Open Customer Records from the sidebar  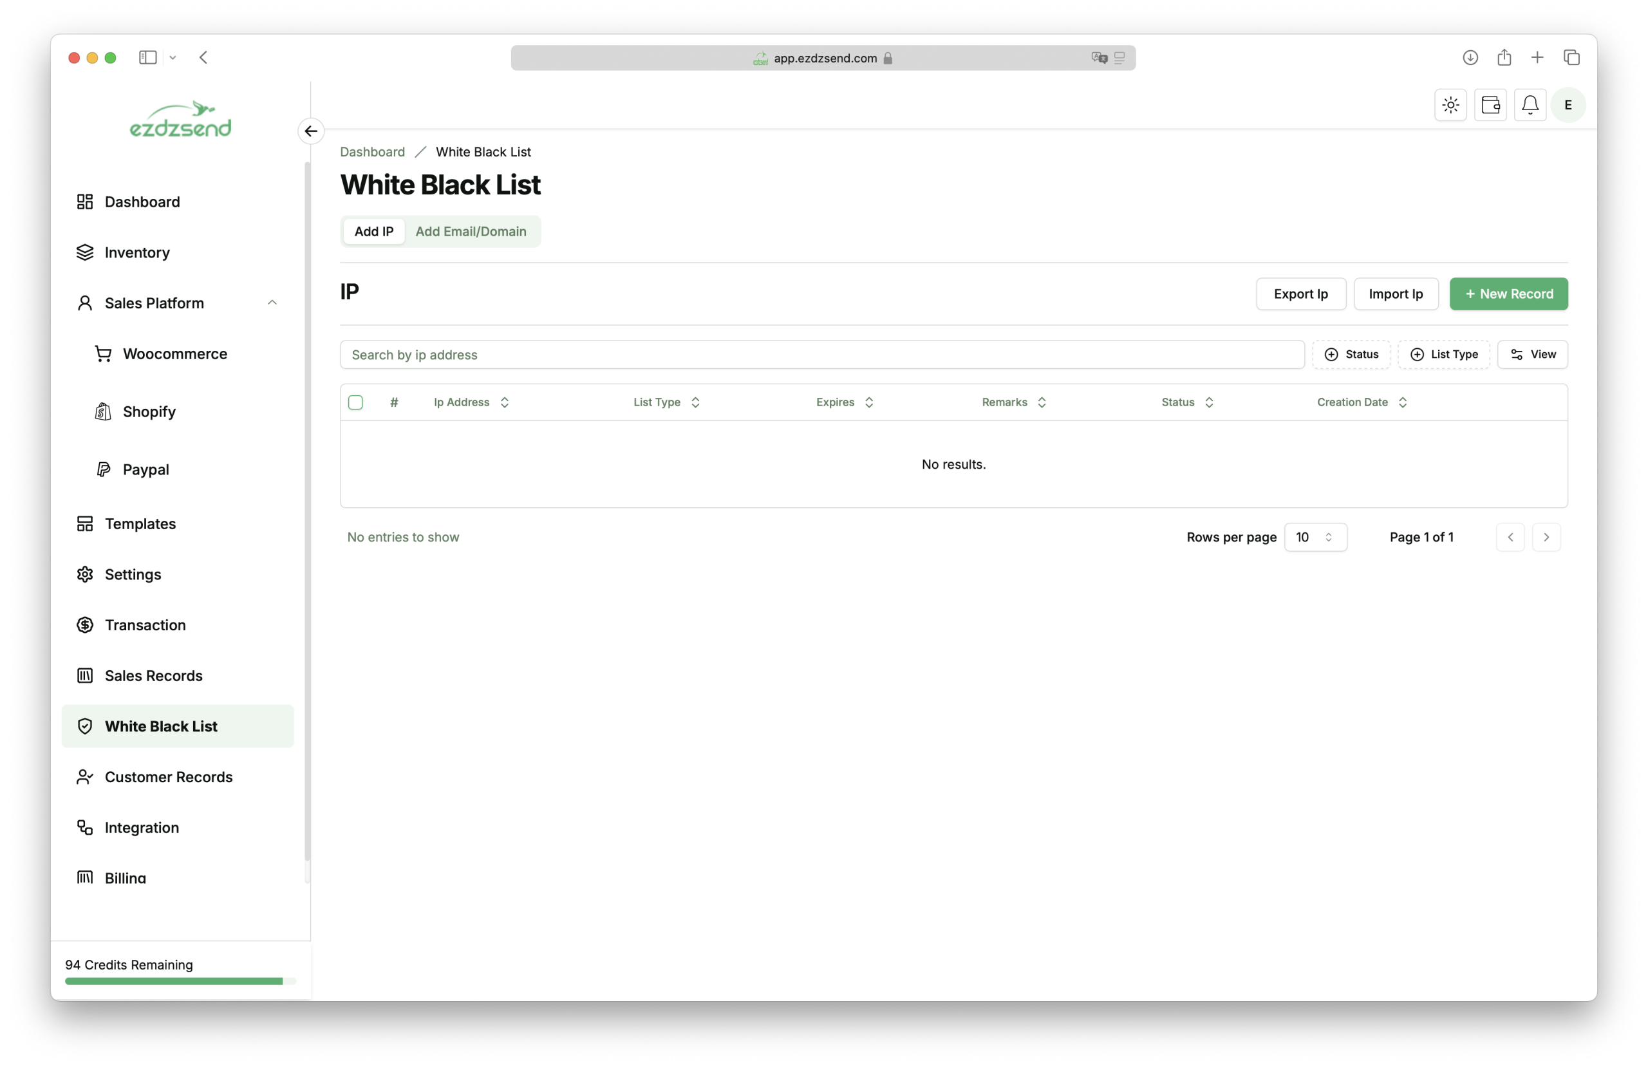click(x=168, y=777)
